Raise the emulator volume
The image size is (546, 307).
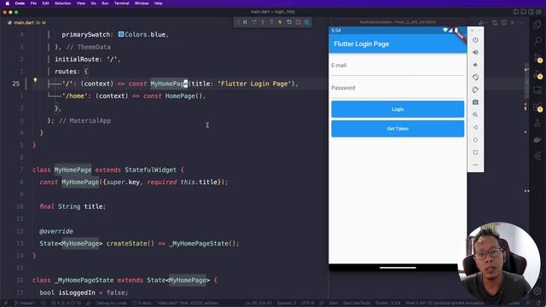click(x=475, y=52)
